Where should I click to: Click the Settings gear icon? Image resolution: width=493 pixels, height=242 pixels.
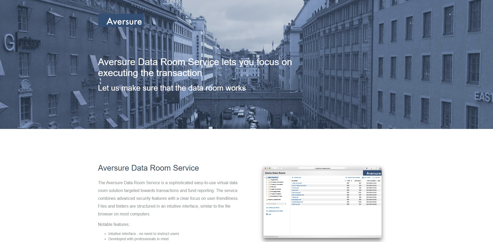pos(363,177)
